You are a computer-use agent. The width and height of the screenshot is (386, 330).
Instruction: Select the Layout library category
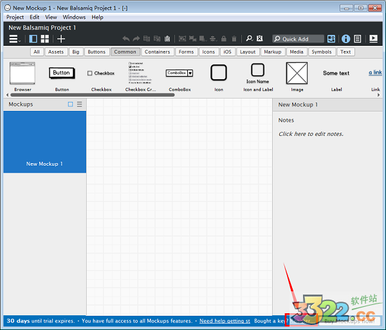pyautogui.click(x=248, y=52)
